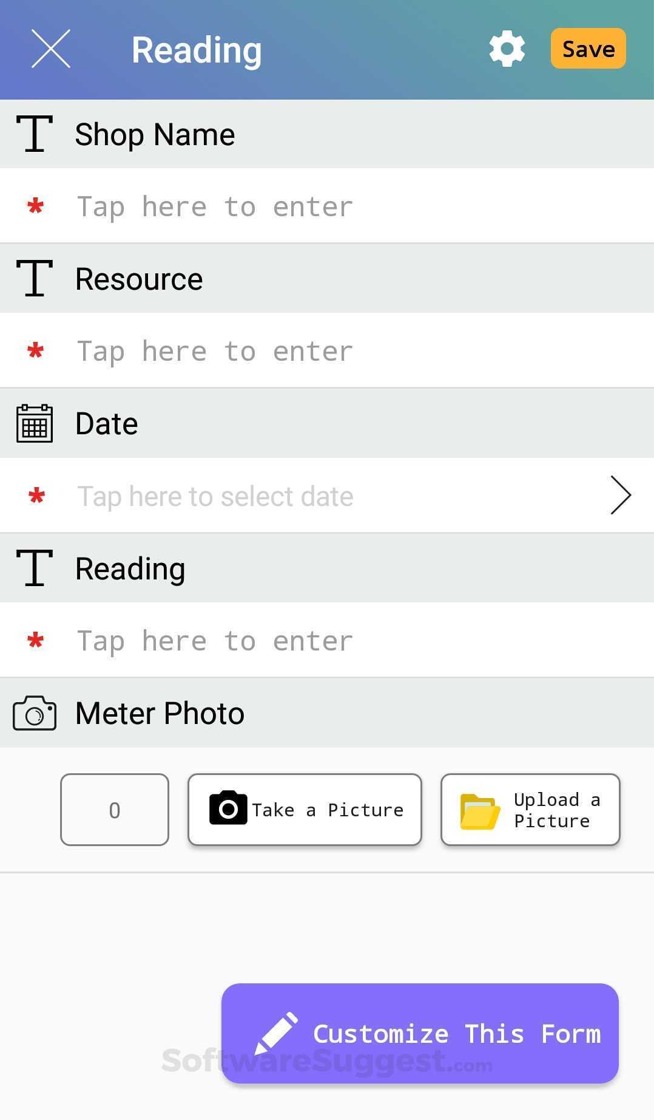This screenshot has width=654, height=1120.
Task: Tap the Reading field text icon
Action: coord(35,568)
